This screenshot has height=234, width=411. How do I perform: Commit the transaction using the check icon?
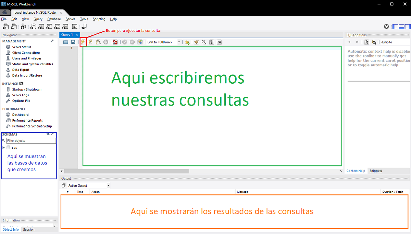(124, 42)
